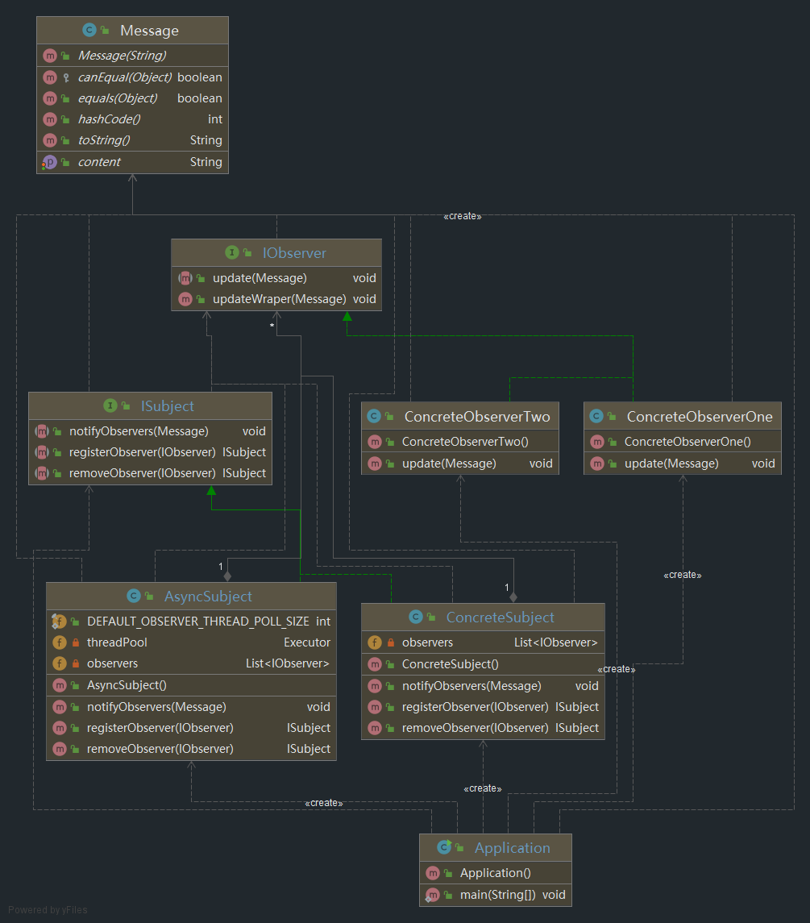
Task: Select the main(String[]) method in Application
Action: (x=497, y=895)
